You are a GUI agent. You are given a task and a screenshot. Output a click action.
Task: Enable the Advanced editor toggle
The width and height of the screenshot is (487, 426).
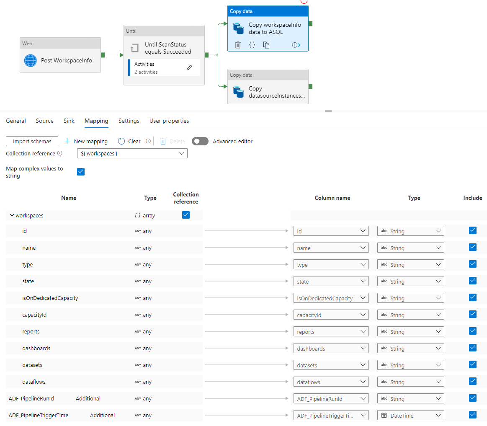click(200, 141)
